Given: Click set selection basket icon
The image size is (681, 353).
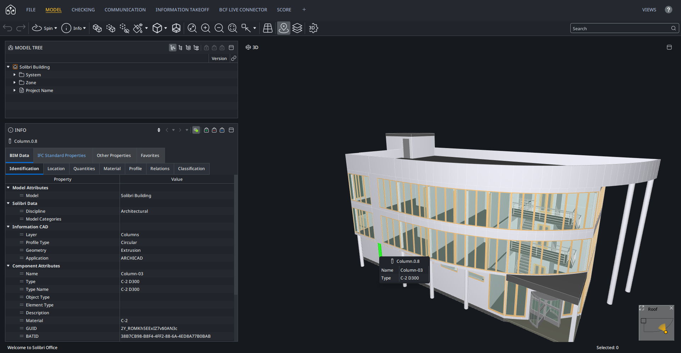Looking at the screenshot, I should coord(222,130).
